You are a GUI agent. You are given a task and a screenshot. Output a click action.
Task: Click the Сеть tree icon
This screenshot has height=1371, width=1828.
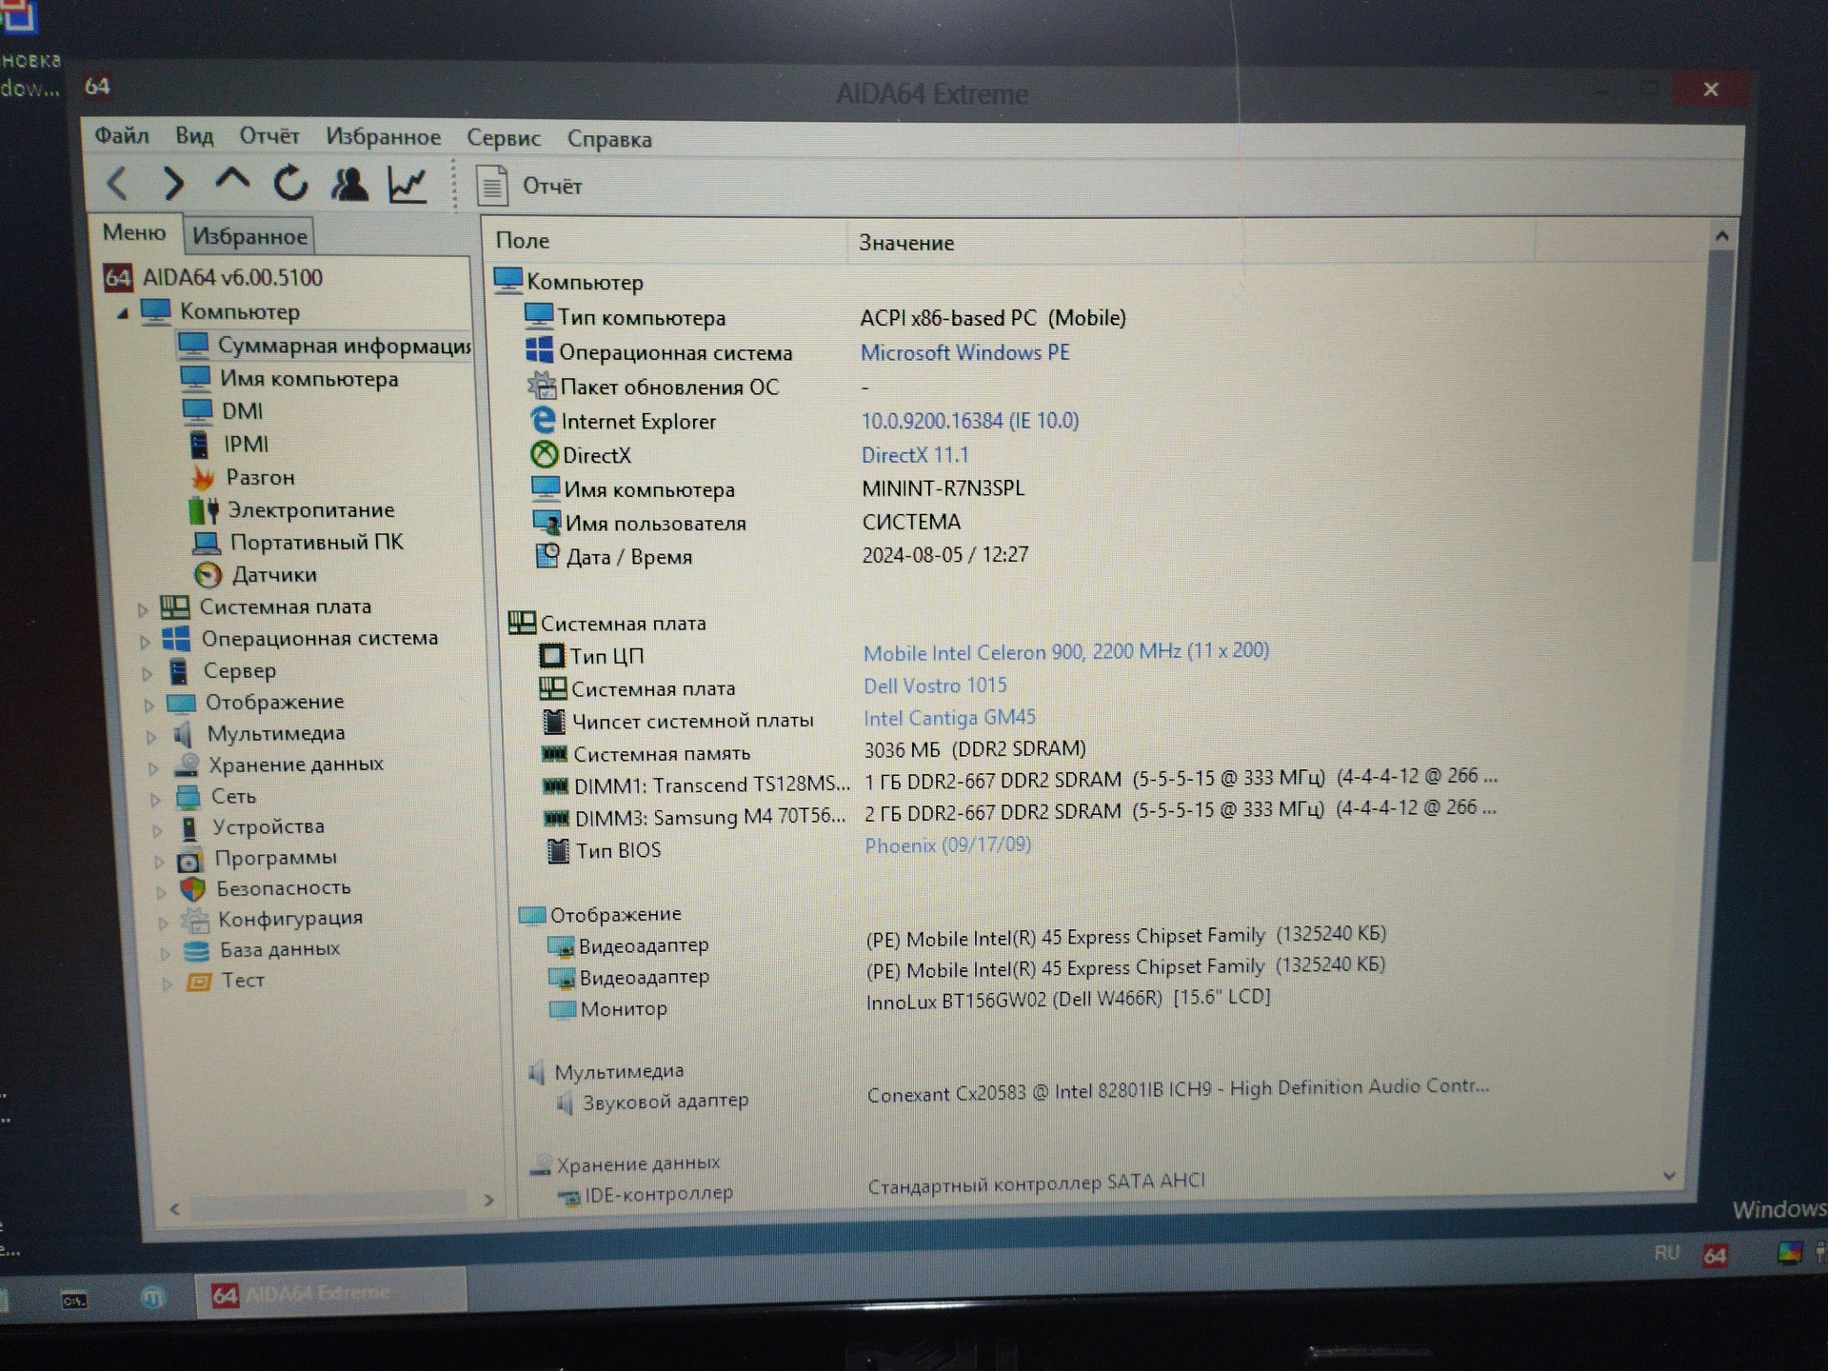[188, 797]
